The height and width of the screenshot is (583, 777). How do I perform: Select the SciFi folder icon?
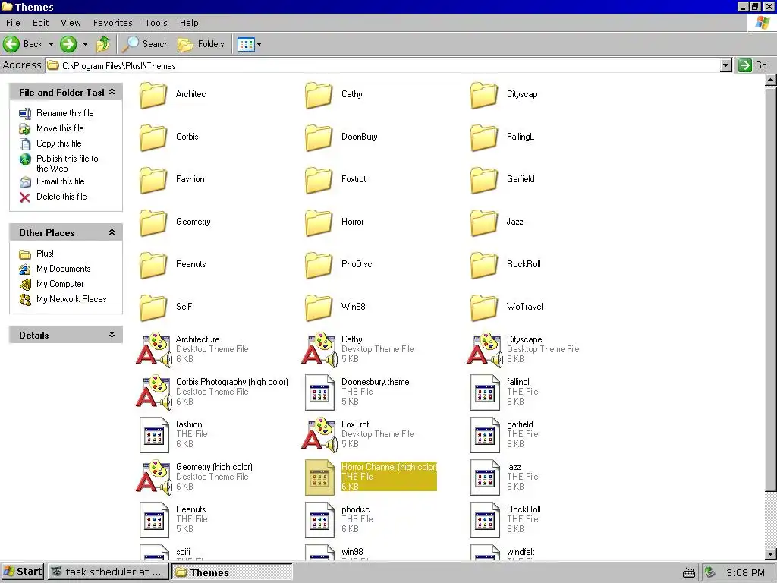(x=153, y=308)
